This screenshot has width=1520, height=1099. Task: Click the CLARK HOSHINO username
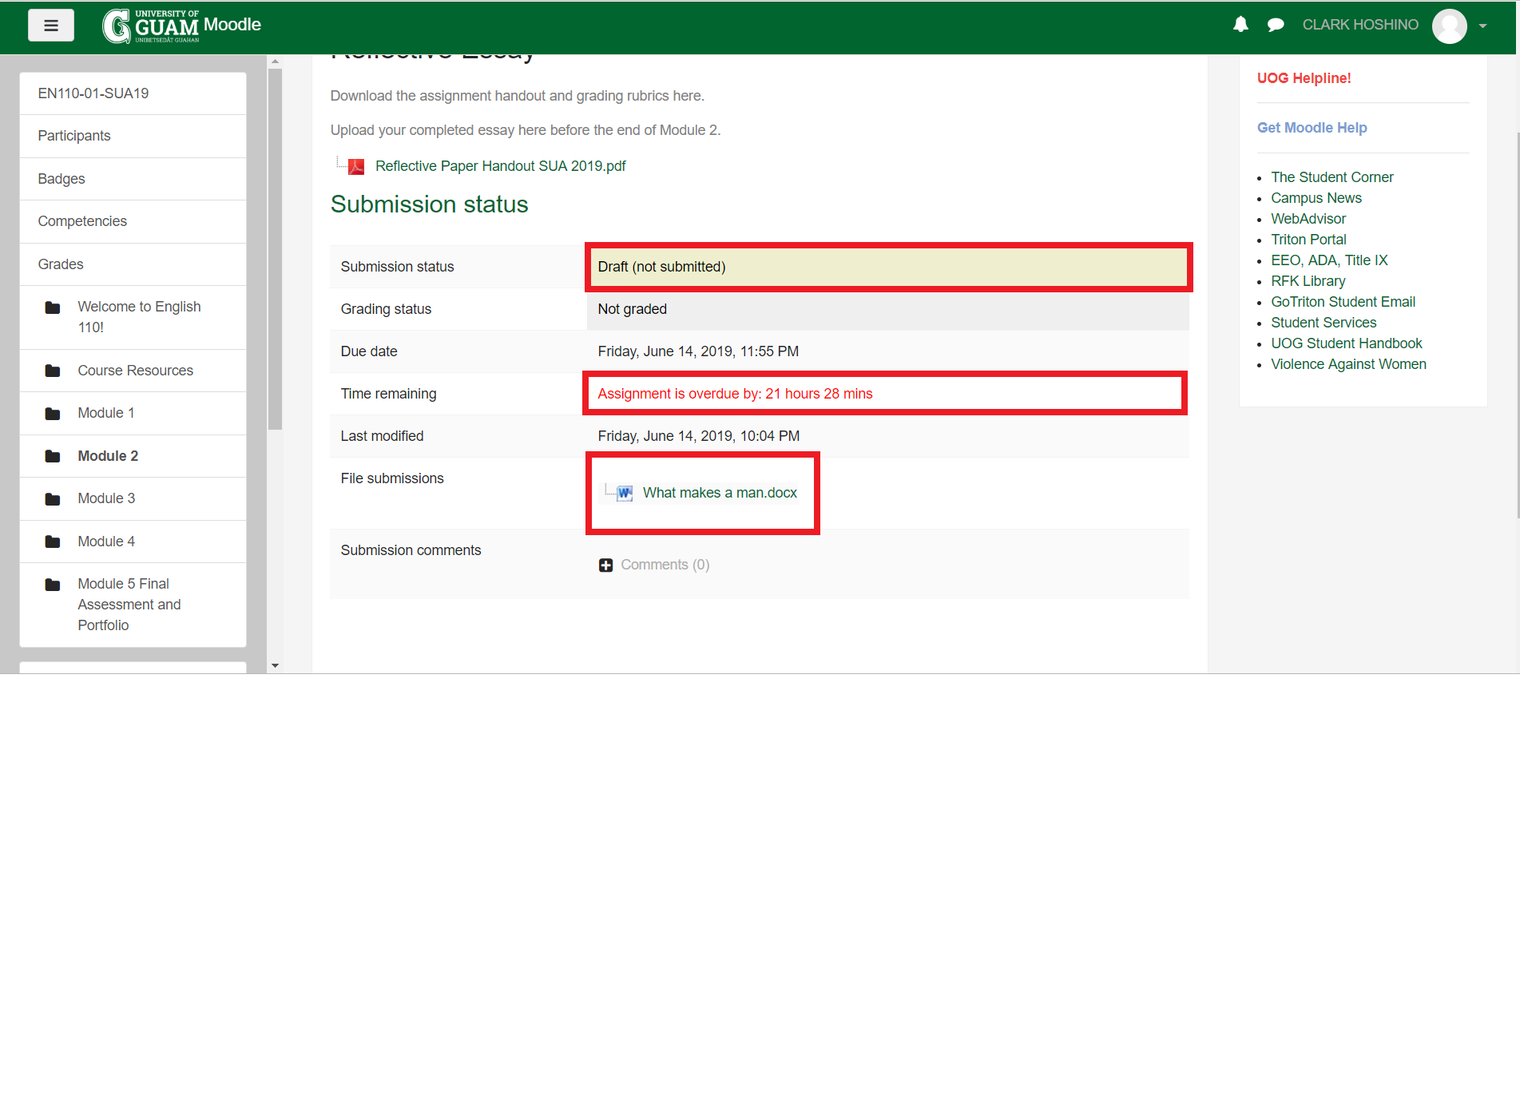point(1360,25)
